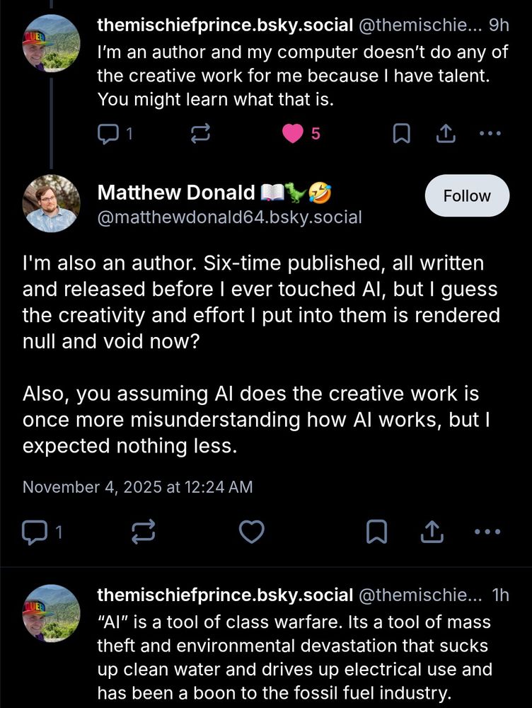Image resolution: width=532 pixels, height=708 pixels.
Task: Open the @matthewdonald64.bsky.social handle
Action: (x=229, y=217)
